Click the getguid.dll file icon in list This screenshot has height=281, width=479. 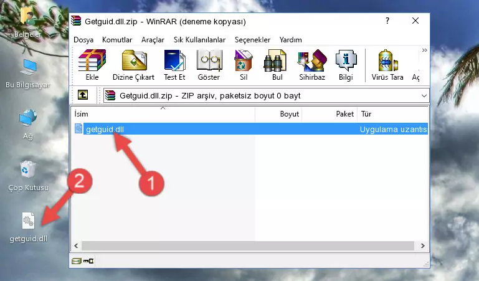78,128
